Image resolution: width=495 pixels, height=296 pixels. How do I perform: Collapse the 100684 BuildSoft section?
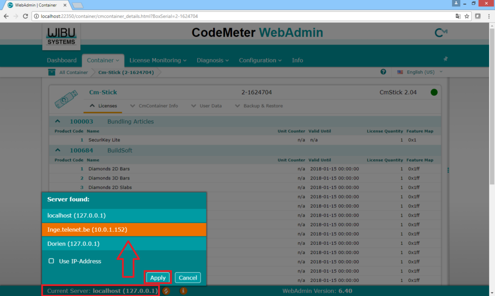tap(58, 150)
